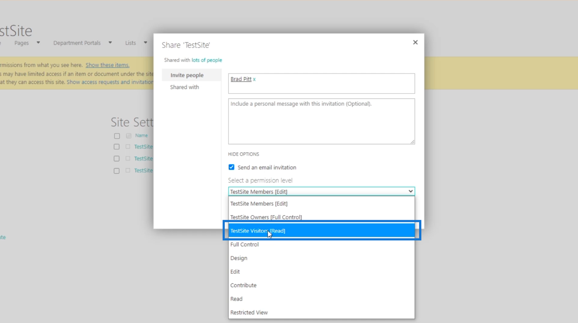Viewport: 578px width, 323px height.
Task: Open the permission level dropdown
Action: click(x=321, y=191)
